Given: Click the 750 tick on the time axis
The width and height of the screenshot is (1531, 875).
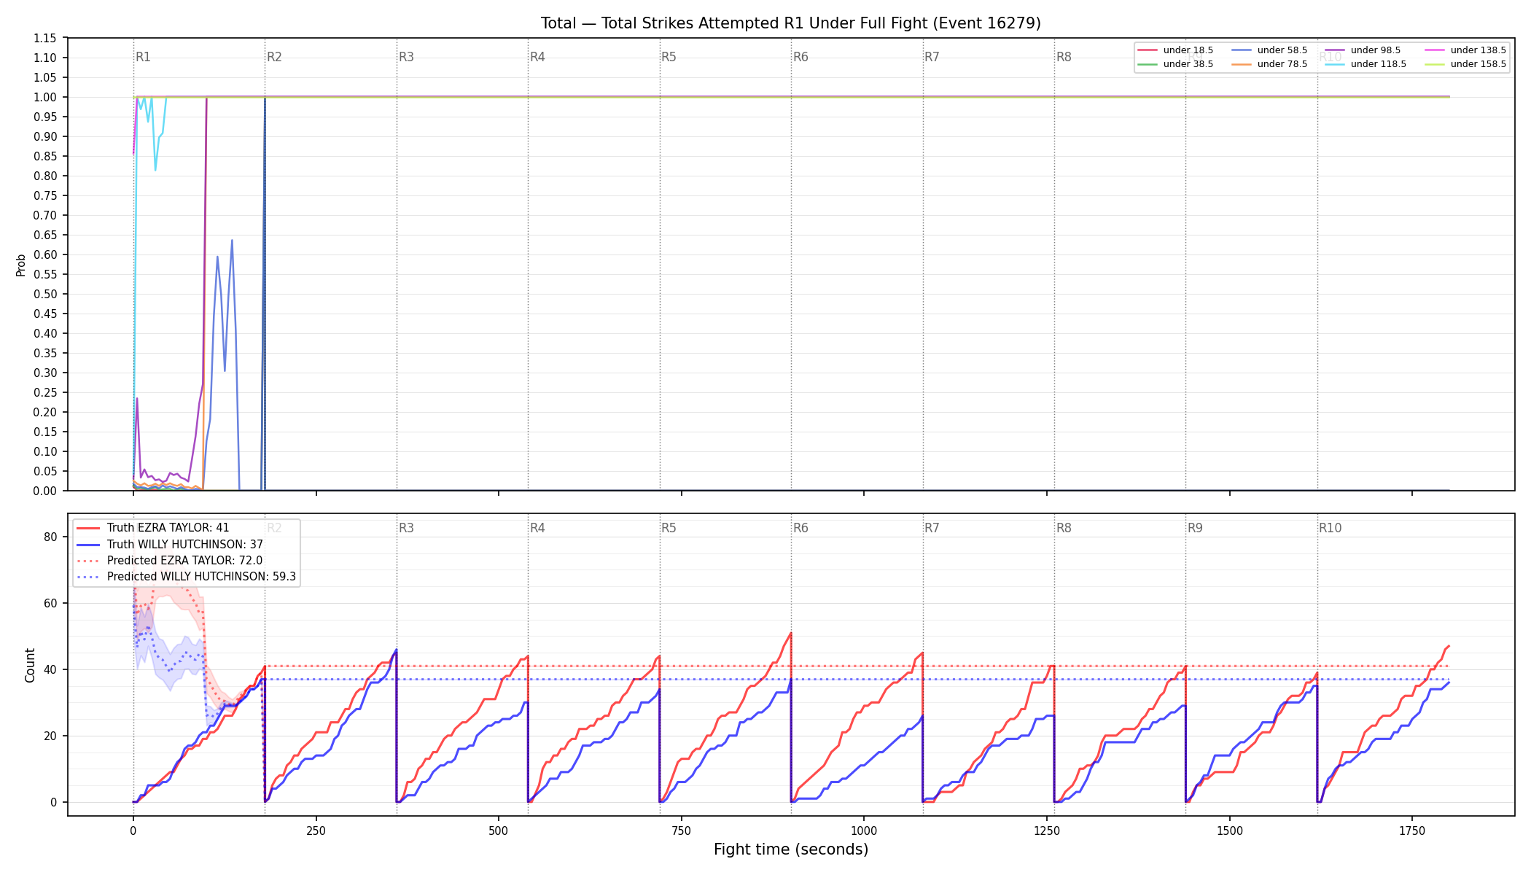Looking at the screenshot, I should coord(682,831).
